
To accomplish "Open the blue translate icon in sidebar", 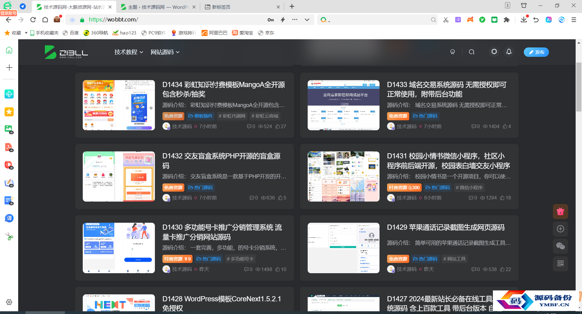I will click(x=9, y=218).
